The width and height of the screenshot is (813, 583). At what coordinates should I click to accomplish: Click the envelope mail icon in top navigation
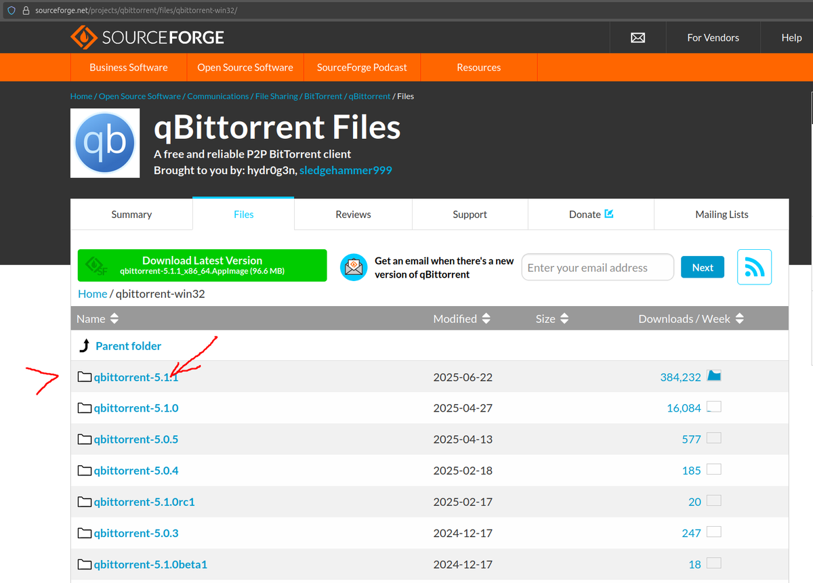coord(637,37)
